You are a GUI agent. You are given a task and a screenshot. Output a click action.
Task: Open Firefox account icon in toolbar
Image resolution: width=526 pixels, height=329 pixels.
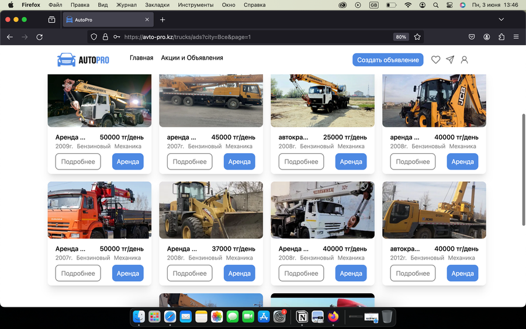(x=486, y=37)
